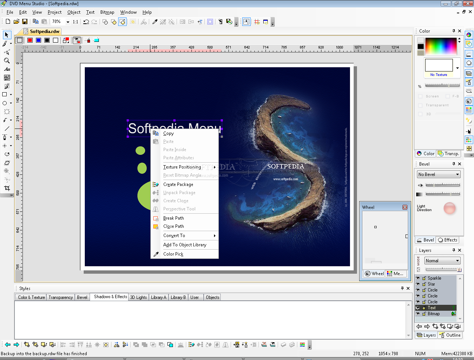Viewport: 474px width, 360px height.
Task: Choose Color Pick from context menu
Action: pos(185,254)
